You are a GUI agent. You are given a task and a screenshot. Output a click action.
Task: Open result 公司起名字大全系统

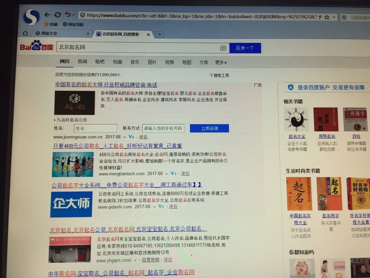click(x=127, y=185)
